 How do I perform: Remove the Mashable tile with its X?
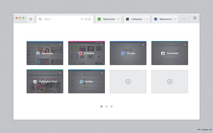60,45
